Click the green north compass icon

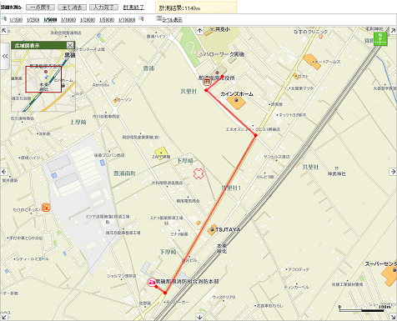(x=380, y=39)
